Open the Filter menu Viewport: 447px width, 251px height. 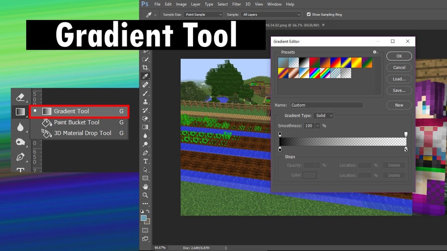click(x=237, y=4)
